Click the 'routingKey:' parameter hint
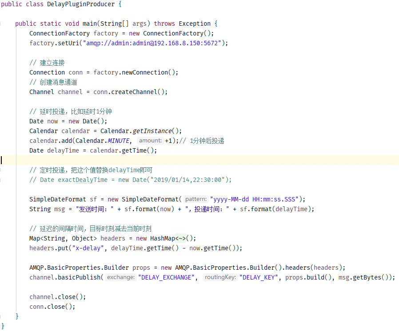 [x=220, y=277]
